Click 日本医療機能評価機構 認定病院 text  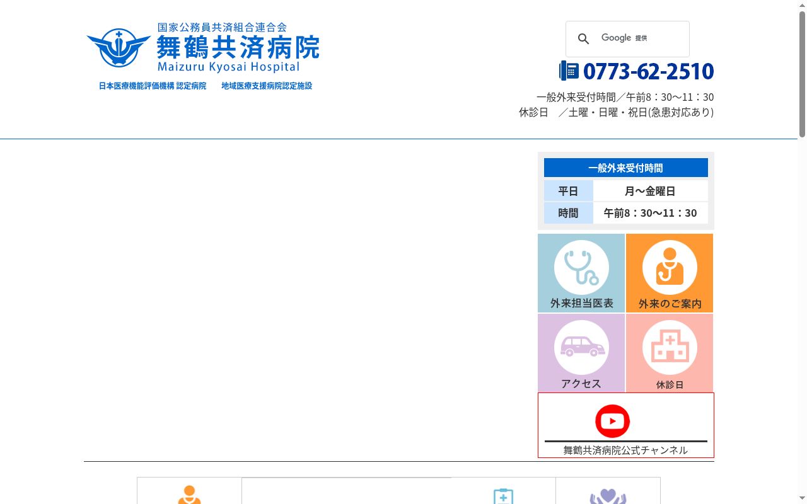(x=153, y=86)
